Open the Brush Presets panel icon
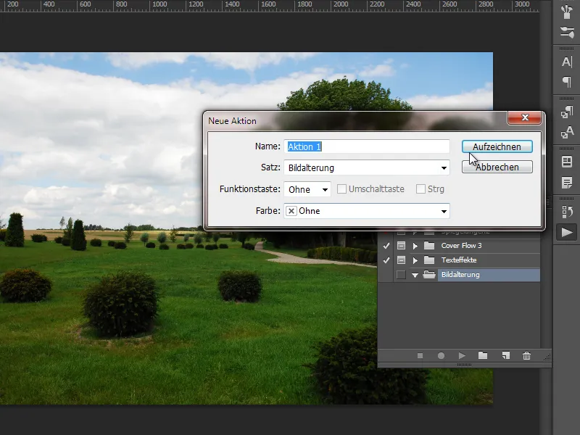The width and height of the screenshot is (580, 435). coord(566,32)
